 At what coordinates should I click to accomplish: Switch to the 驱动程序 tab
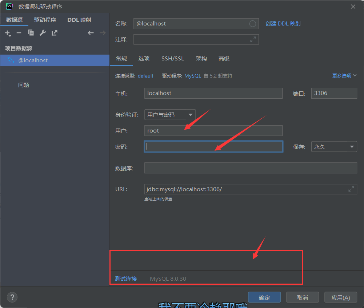45,20
